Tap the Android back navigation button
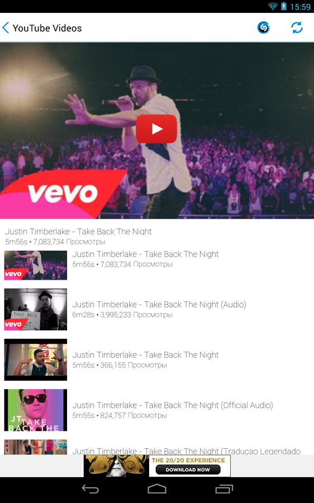The width and height of the screenshot is (314, 503). (x=90, y=489)
